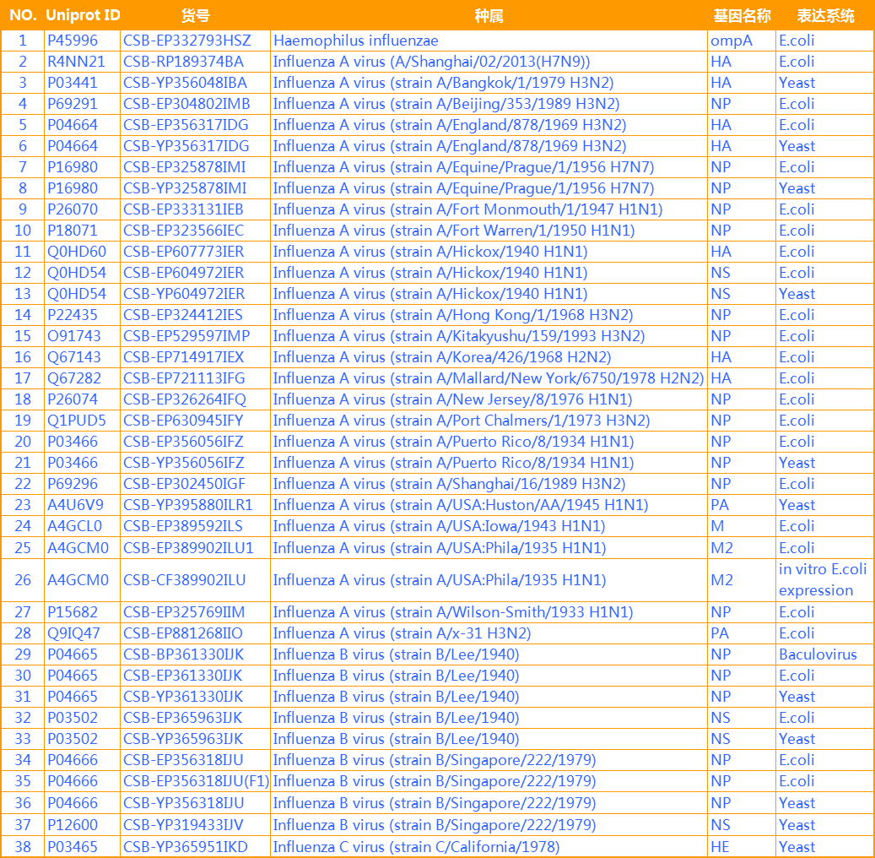This screenshot has width=875, height=858.
Task: Open product CSB-CF389902ILU
Action: (185, 580)
